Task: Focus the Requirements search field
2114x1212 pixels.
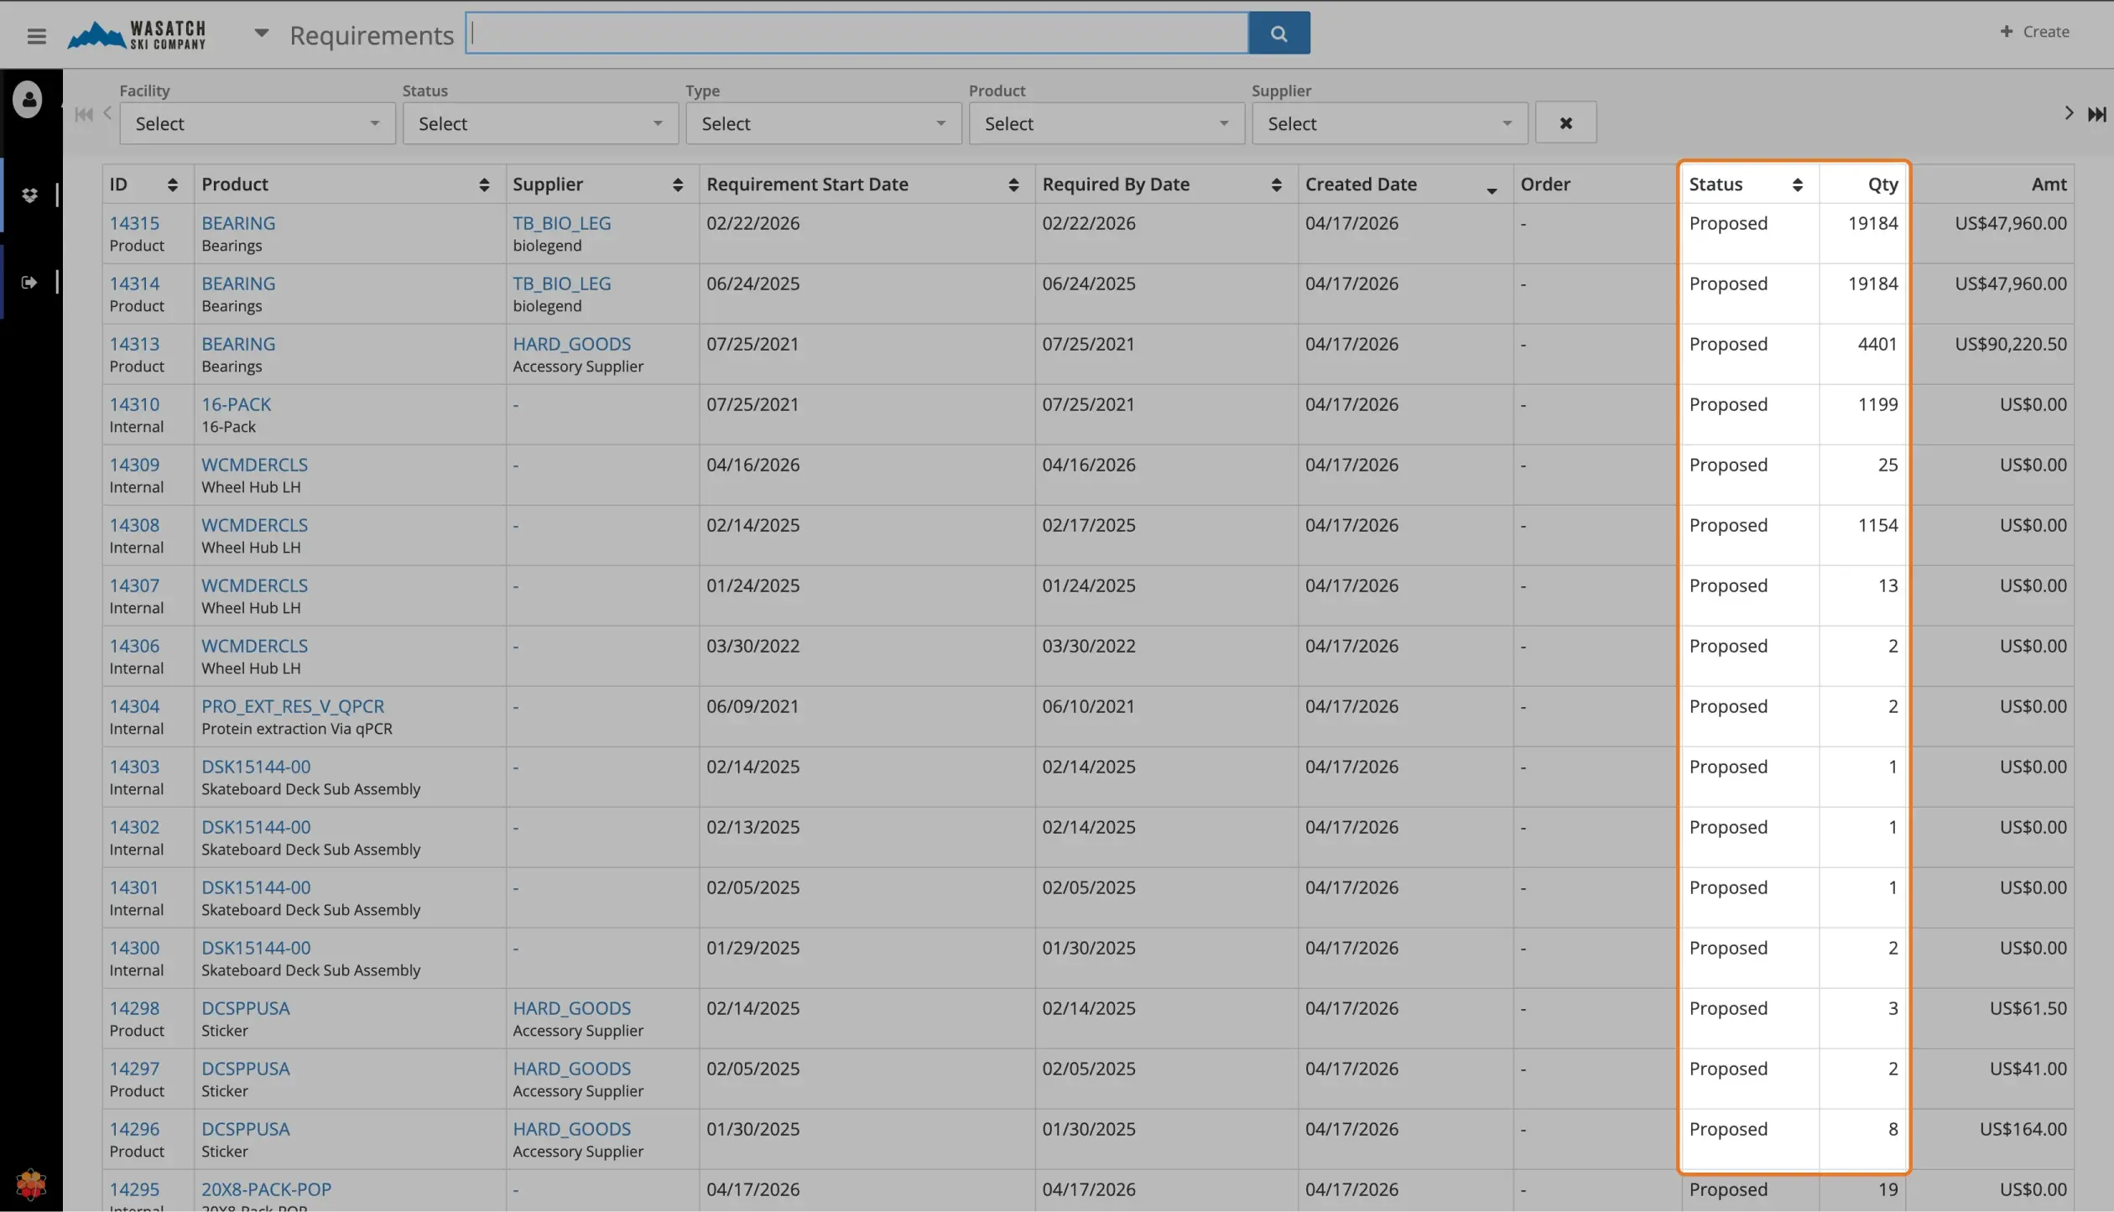Action: click(x=857, y=33)
